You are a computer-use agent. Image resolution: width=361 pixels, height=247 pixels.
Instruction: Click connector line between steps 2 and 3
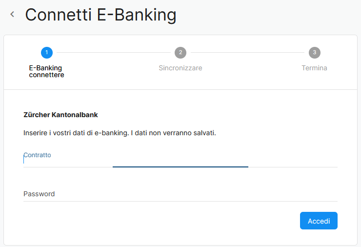coord(247,53)
